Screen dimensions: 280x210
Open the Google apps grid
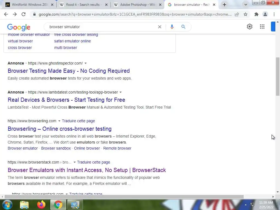point(262,27)
